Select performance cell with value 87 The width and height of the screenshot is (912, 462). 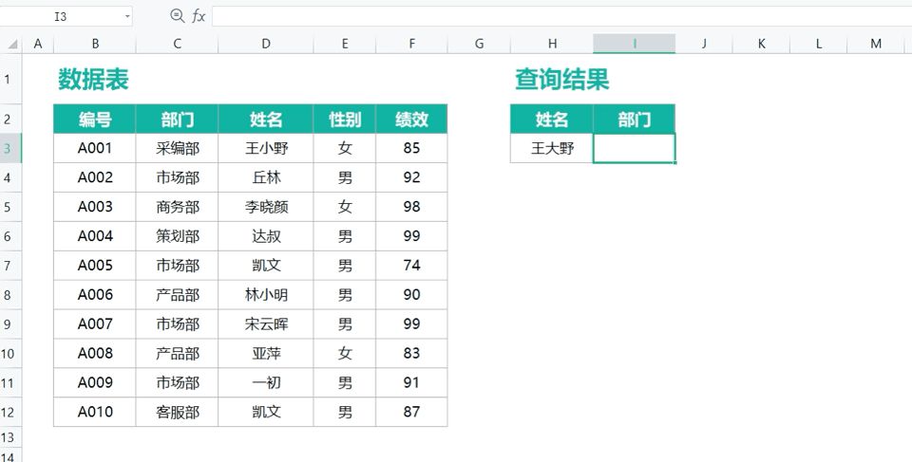[x=411, y=412]
